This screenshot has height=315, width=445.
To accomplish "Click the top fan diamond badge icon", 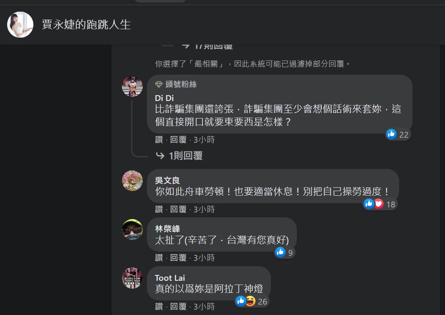I will pos(159,84).
